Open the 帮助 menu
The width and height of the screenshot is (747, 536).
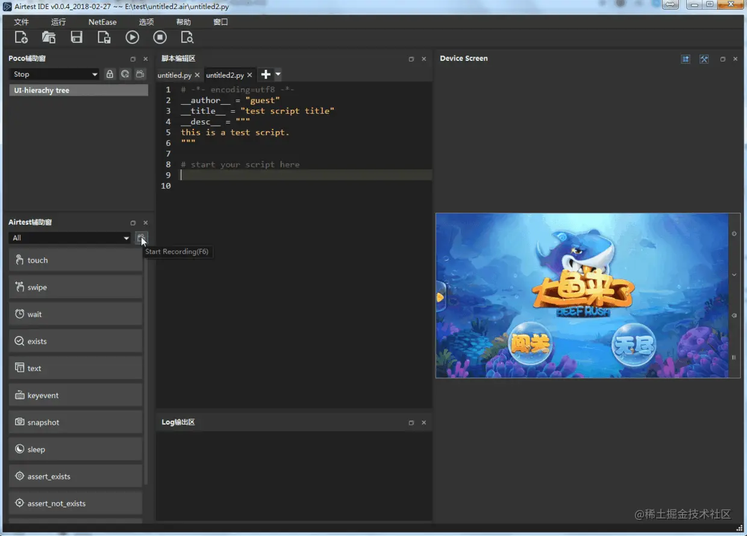coord(183,22)
